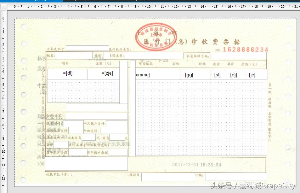Select the =[je] field cell
The width and height of the screenshot is (300, 193).
click(x=256, y=75)
